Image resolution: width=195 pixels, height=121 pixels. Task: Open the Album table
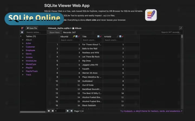(x=29, y=40)
